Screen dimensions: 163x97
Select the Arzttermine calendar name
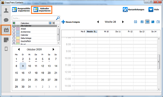(26, 32)
